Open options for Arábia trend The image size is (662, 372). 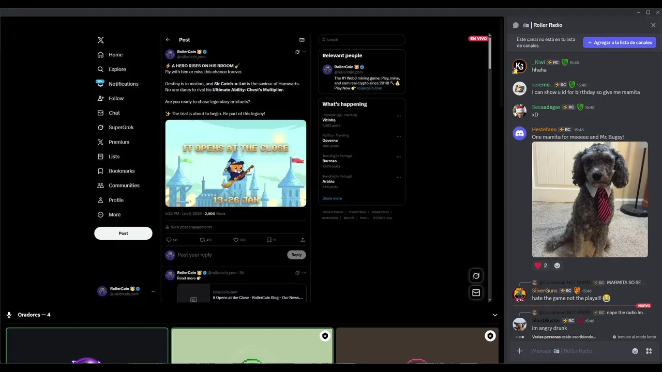click(399, 177)
